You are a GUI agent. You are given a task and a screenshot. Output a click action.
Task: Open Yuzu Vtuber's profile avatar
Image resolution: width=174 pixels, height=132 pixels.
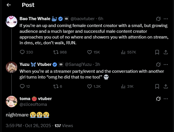click(x=12, y=67)
